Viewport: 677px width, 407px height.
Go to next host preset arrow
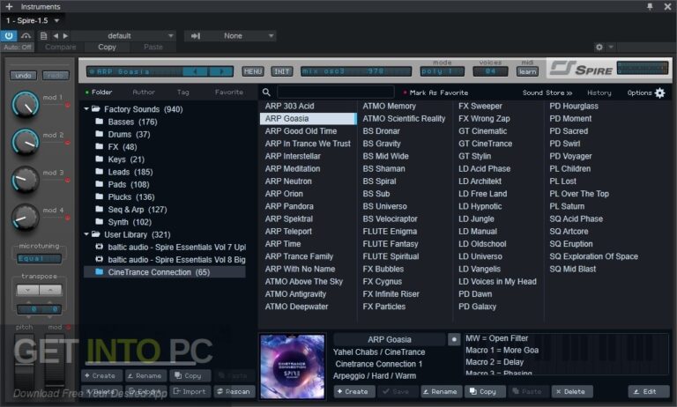[65, 36]
